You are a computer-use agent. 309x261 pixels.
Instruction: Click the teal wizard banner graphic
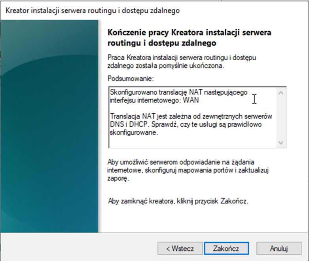[x=49, y=127]
